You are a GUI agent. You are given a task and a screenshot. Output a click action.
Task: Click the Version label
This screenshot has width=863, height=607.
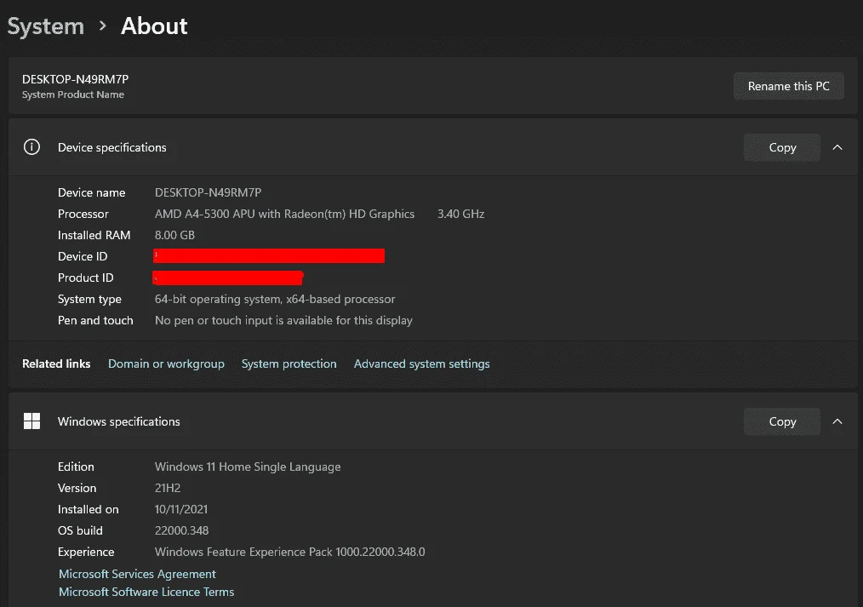[77, 488]
